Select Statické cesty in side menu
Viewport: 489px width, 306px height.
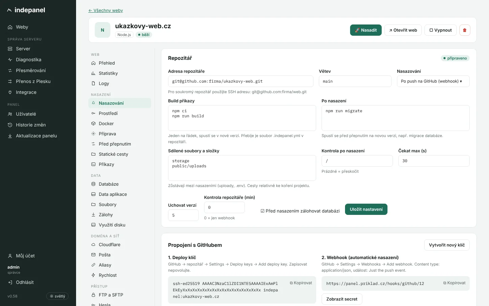point(120,154)
